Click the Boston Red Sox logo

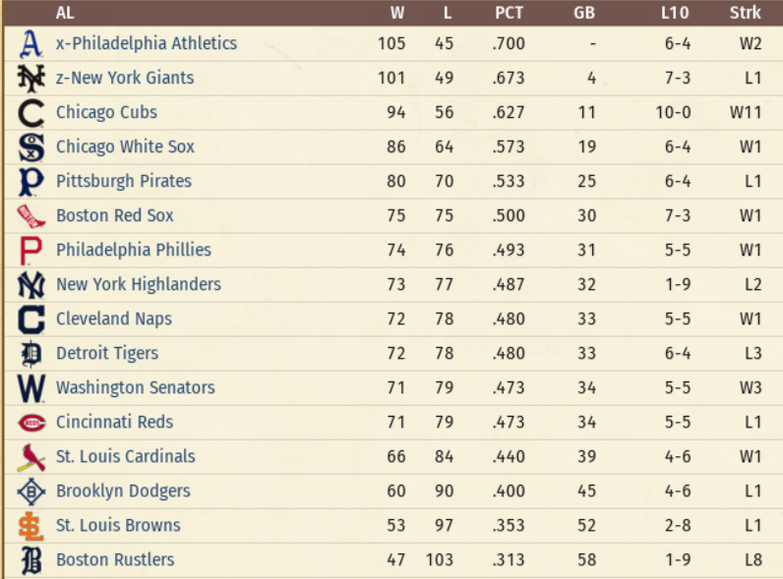pos(31,216)
